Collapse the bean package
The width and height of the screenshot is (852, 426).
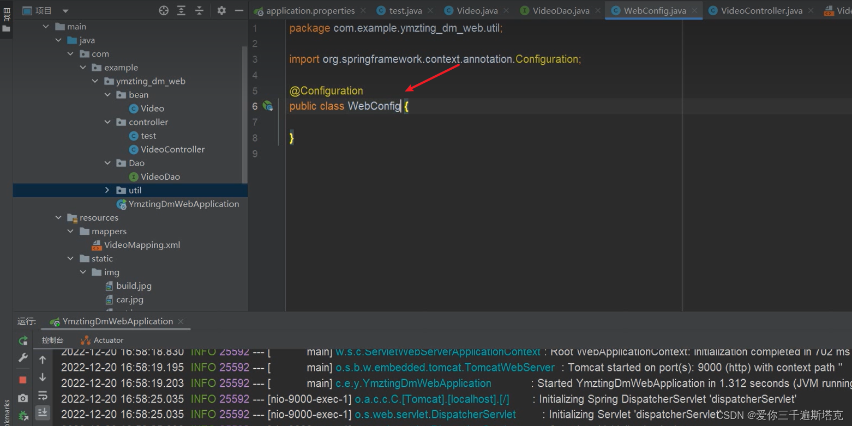[x=108, y=94]
